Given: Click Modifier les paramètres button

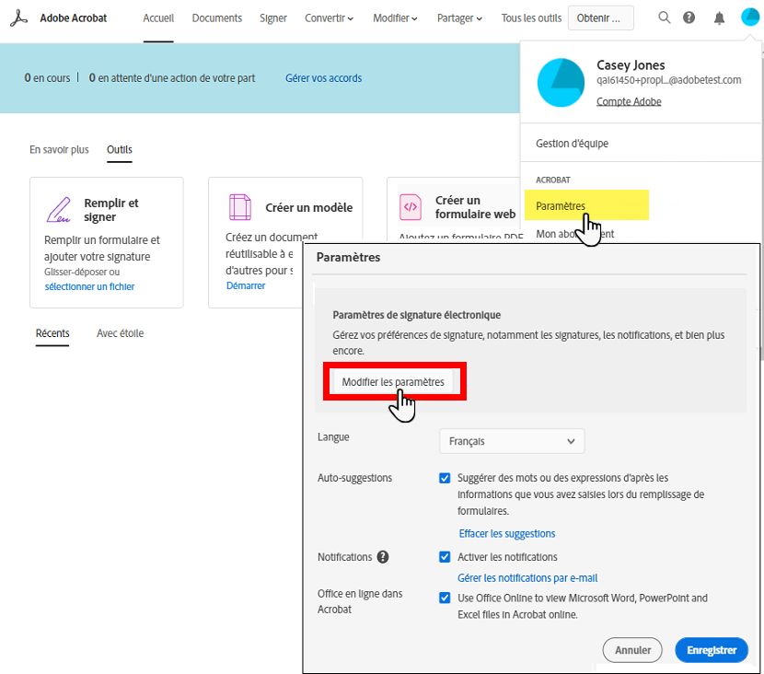Looking at the screenshot, I should click(393, 381).
